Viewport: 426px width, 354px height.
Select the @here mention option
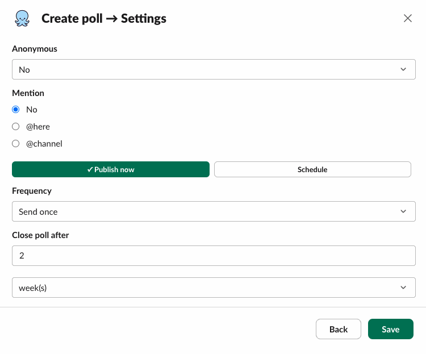16,126
